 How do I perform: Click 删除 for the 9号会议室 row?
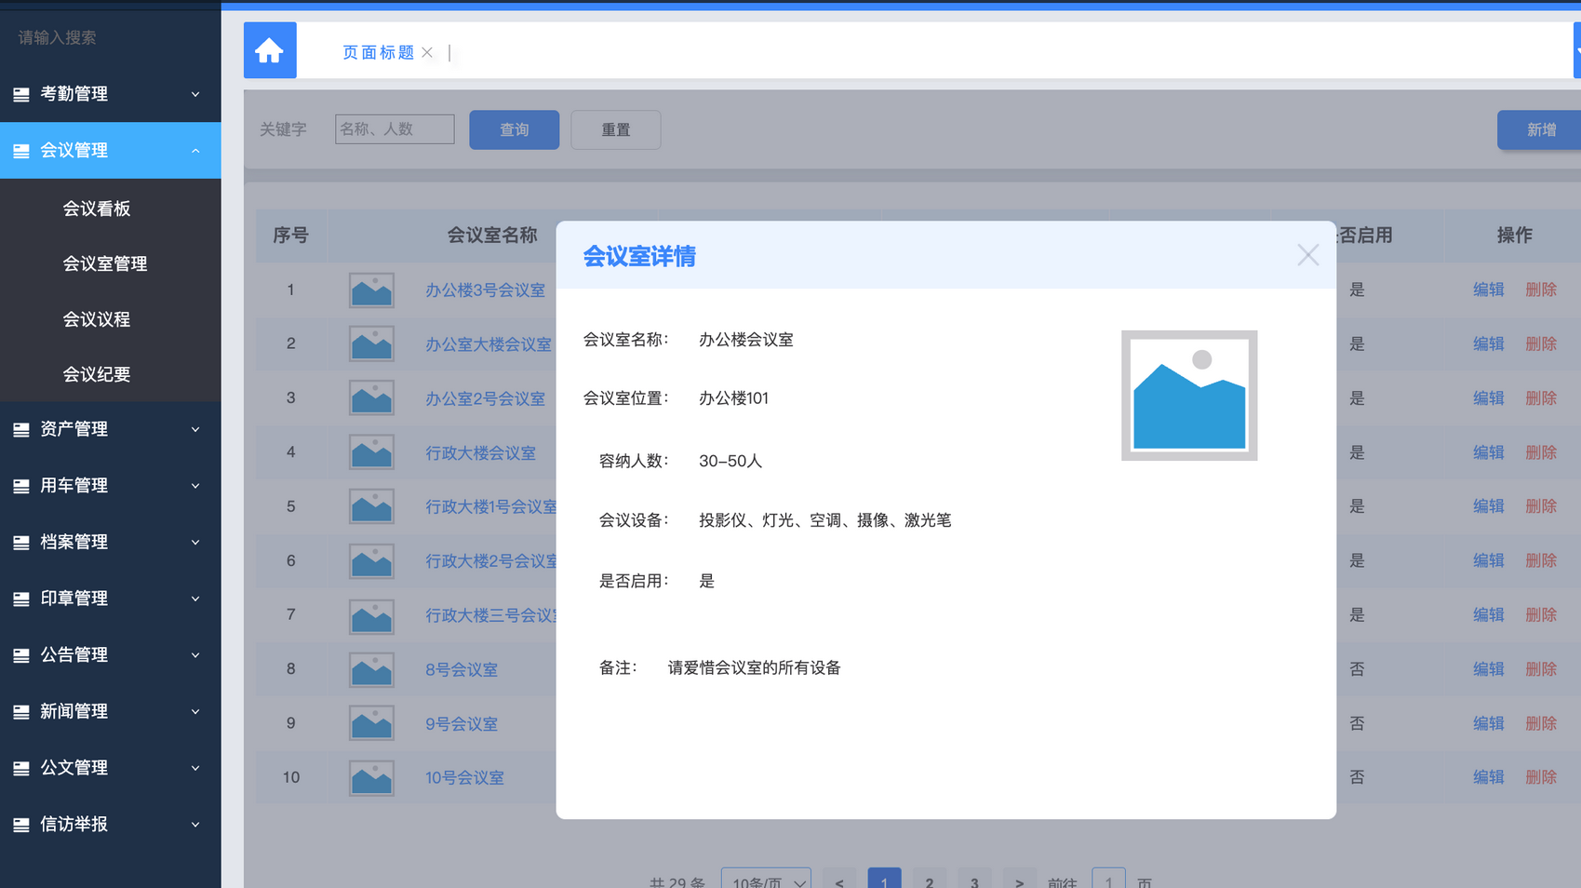pos(1541,723)
